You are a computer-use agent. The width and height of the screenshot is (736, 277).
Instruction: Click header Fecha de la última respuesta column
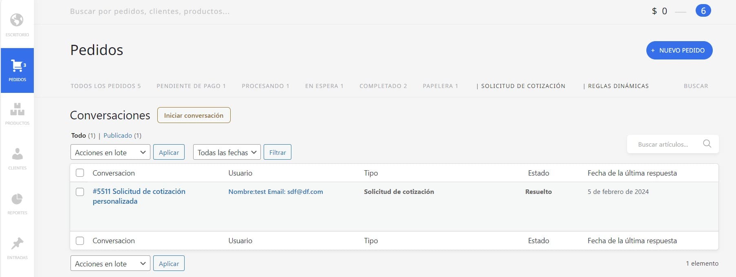632,173
